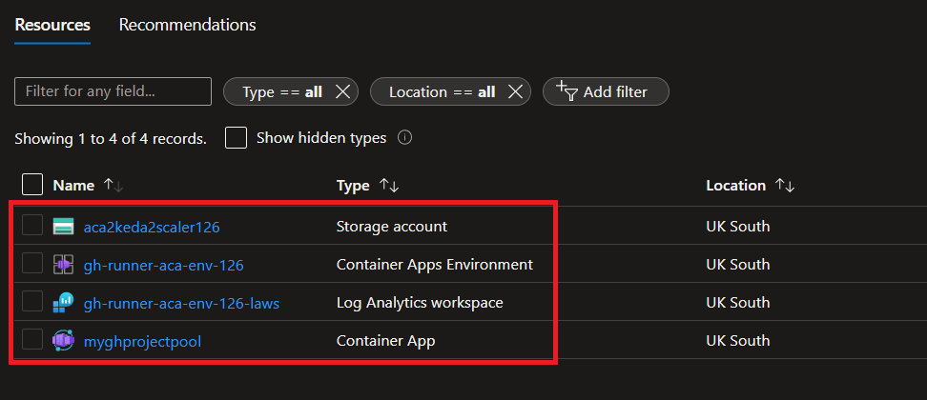
Task: Tick the select-all checkbox beside Name
Action: point(32,184)
